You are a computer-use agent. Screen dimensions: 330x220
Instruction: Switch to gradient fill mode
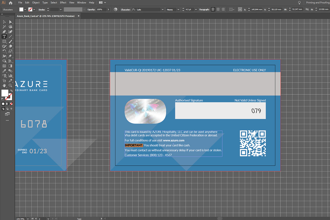[x=7, y=104]
